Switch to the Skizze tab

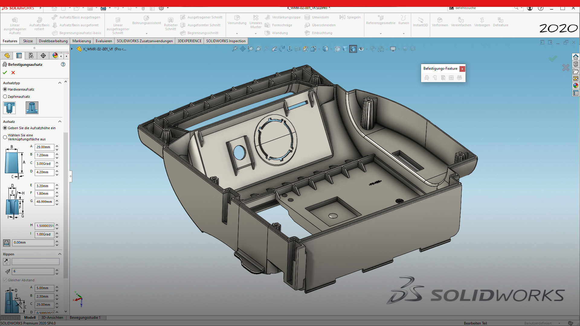(x=28, y=41)
